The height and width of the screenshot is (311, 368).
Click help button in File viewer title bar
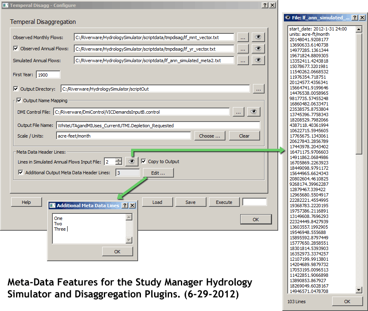click(355, 18)
